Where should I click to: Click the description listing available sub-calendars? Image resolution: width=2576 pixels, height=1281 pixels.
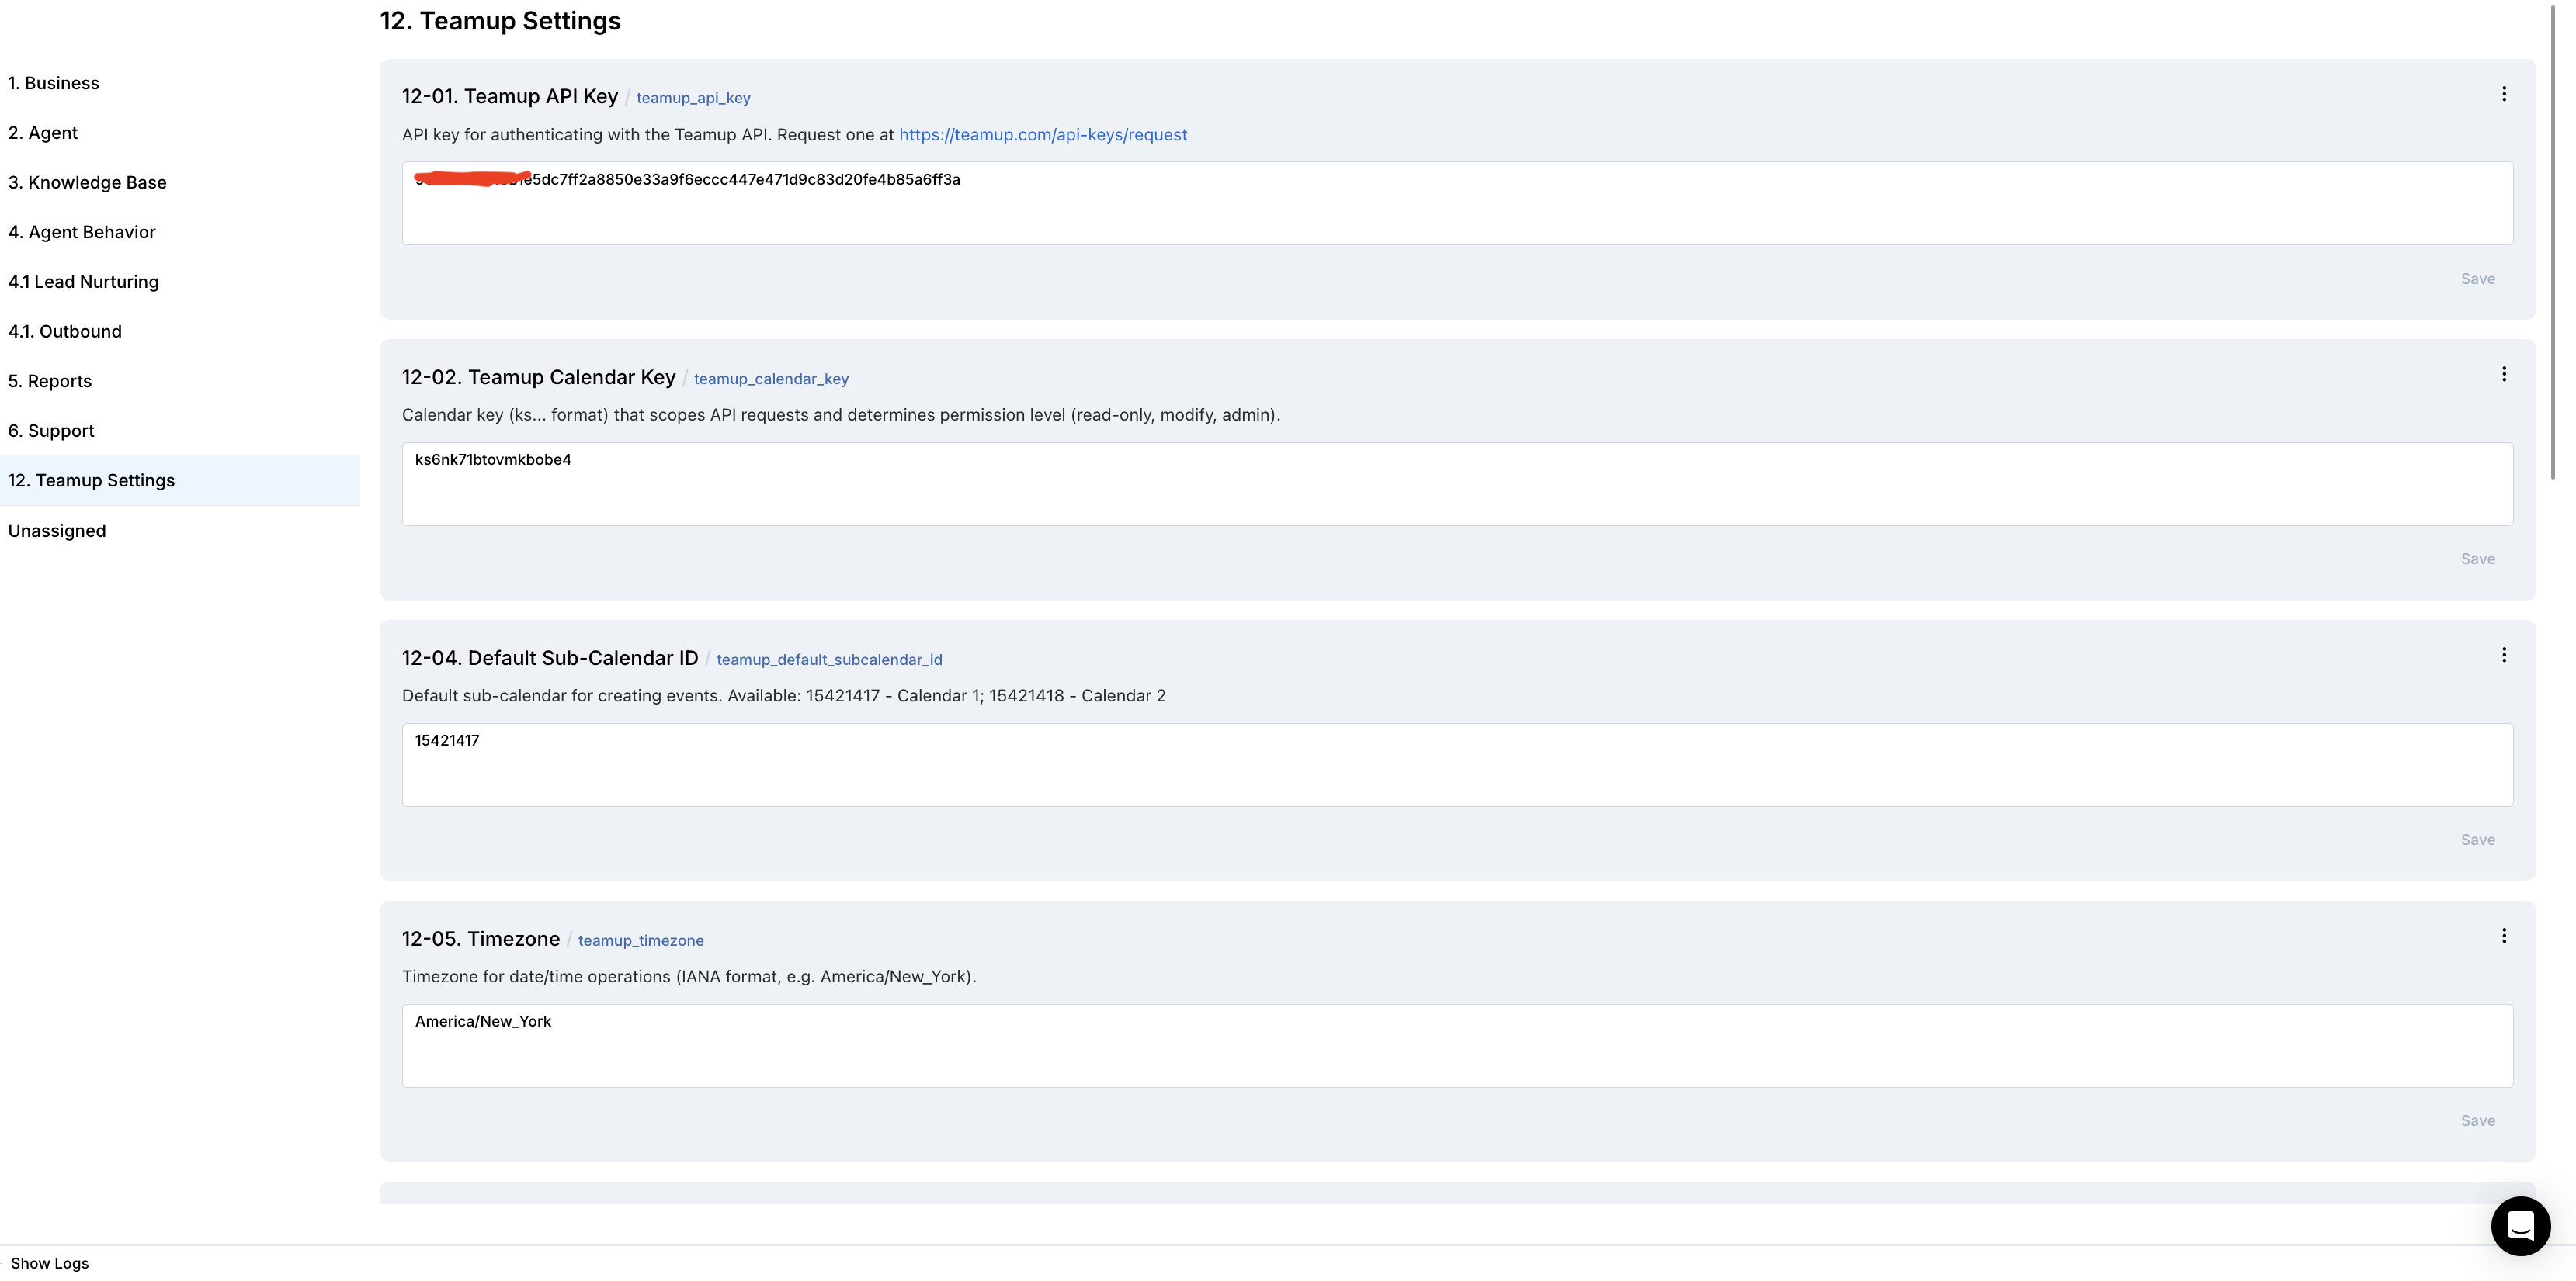[784, 697]
